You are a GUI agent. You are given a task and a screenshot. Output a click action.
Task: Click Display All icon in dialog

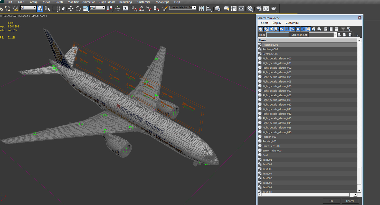[326, 29]
